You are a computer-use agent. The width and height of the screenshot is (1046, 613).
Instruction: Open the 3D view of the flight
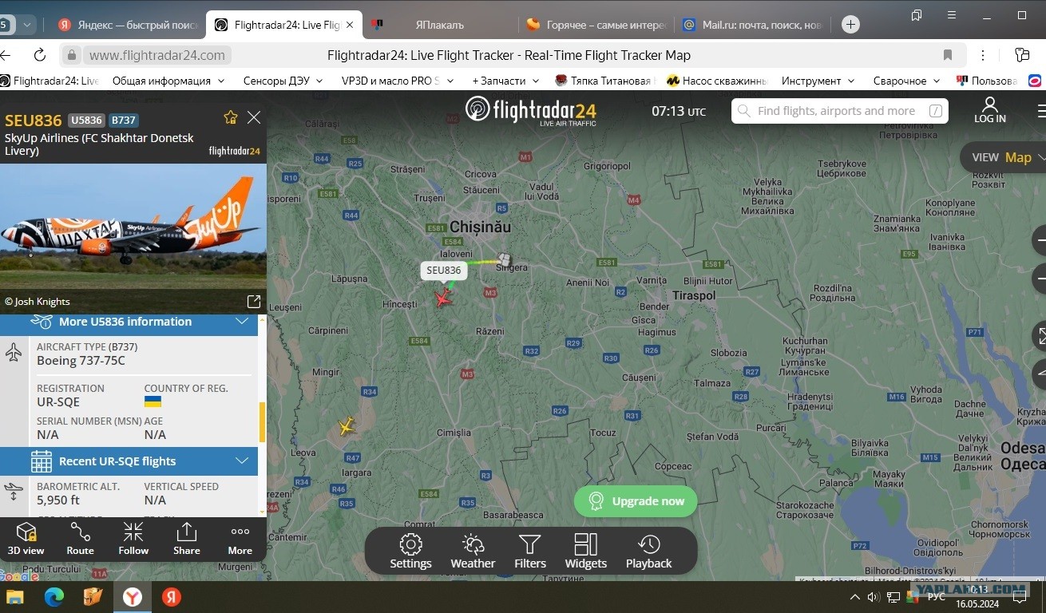[x=26, y=539]
